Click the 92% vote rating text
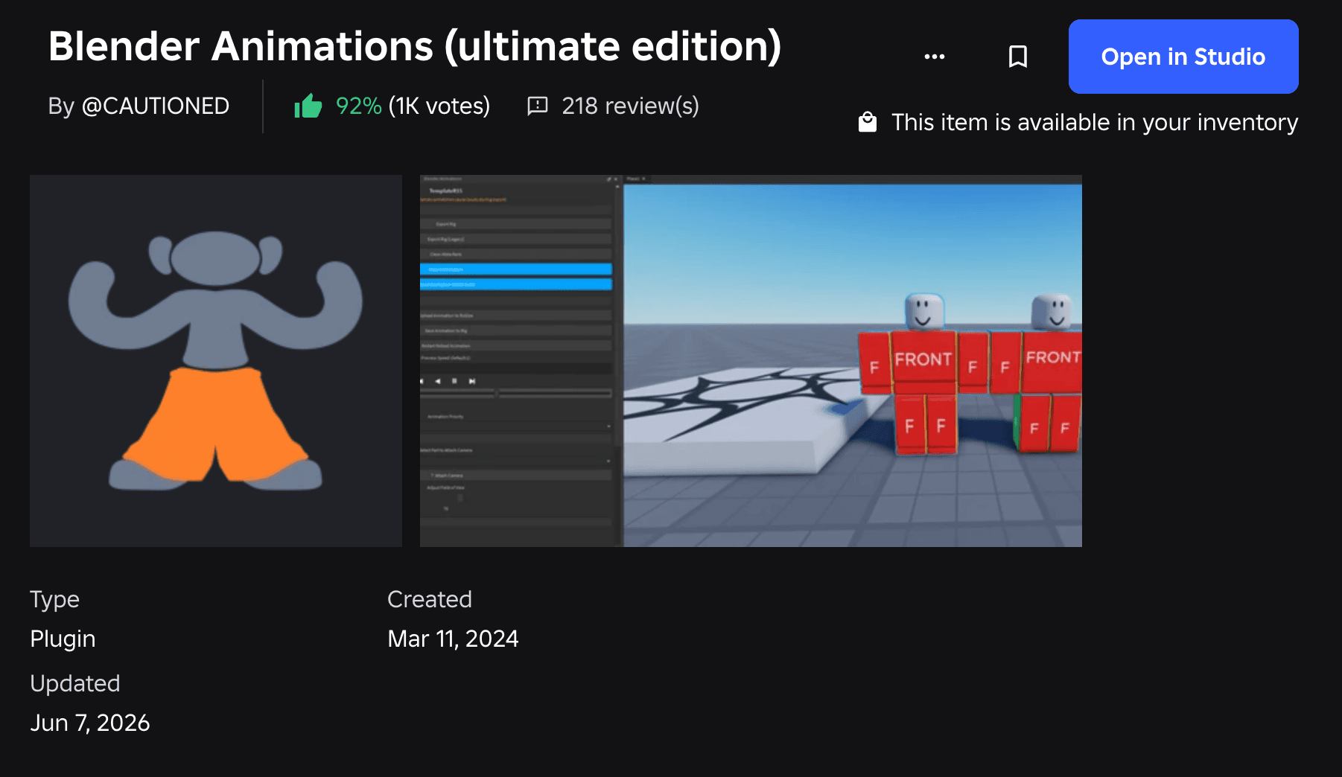 click(x=358, y=106)
